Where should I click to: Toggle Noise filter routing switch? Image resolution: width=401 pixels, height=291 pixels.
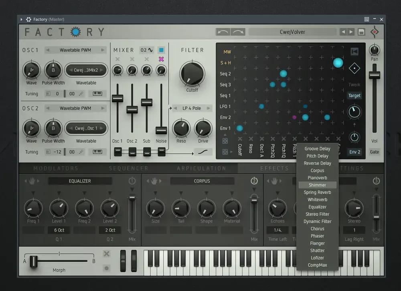(161, 152)
